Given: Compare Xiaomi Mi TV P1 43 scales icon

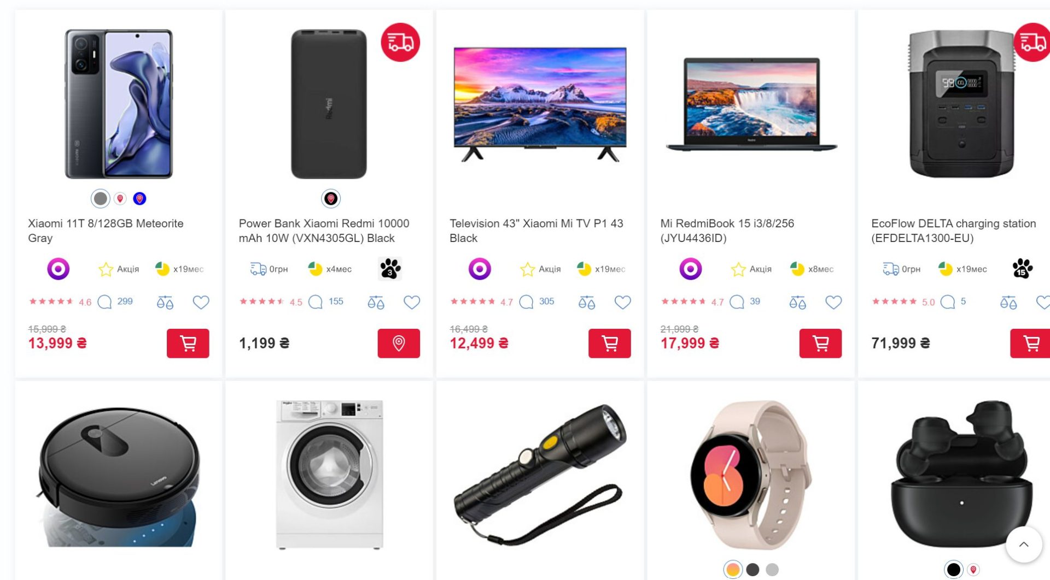Looking at the screenshot, I should (586, 302).
